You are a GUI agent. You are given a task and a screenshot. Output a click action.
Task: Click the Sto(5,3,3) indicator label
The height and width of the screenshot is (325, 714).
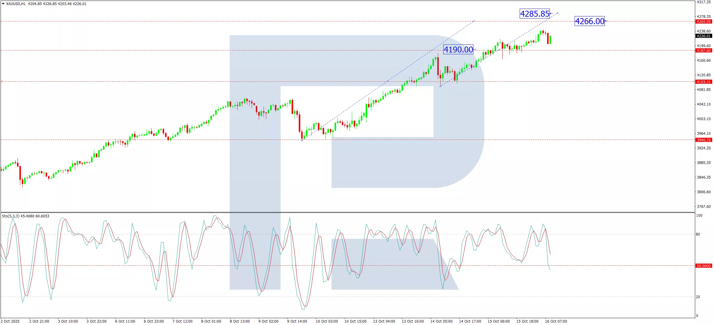tap(11, 216)
